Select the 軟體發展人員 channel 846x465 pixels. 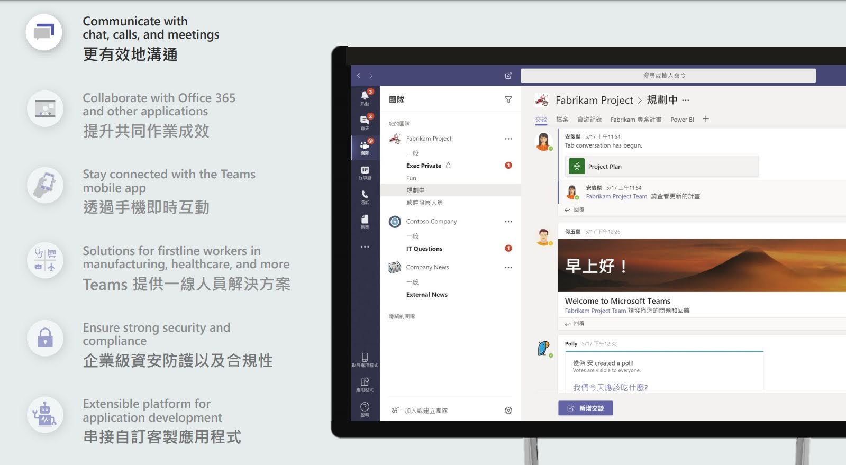(424, 203)
